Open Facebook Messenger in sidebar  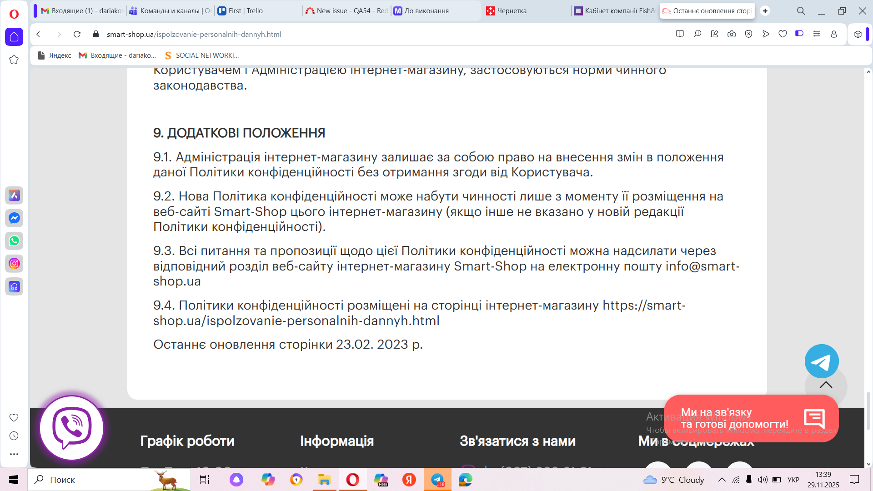pos(14,218)
